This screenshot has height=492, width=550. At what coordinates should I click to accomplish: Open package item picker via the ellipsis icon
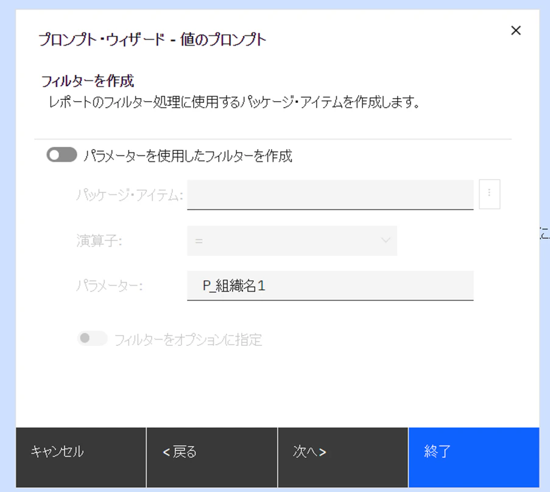[x=489, y=194]
